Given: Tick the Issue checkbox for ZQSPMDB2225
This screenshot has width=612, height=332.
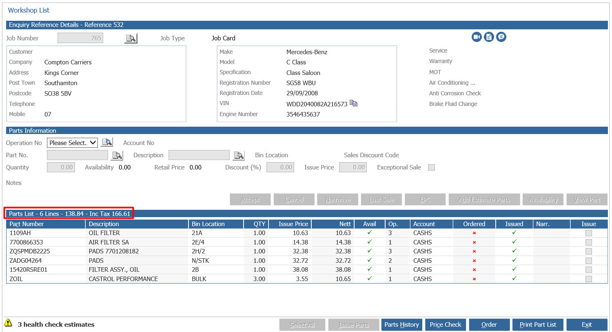Looking at the screenshot, I should pos(588,251).
